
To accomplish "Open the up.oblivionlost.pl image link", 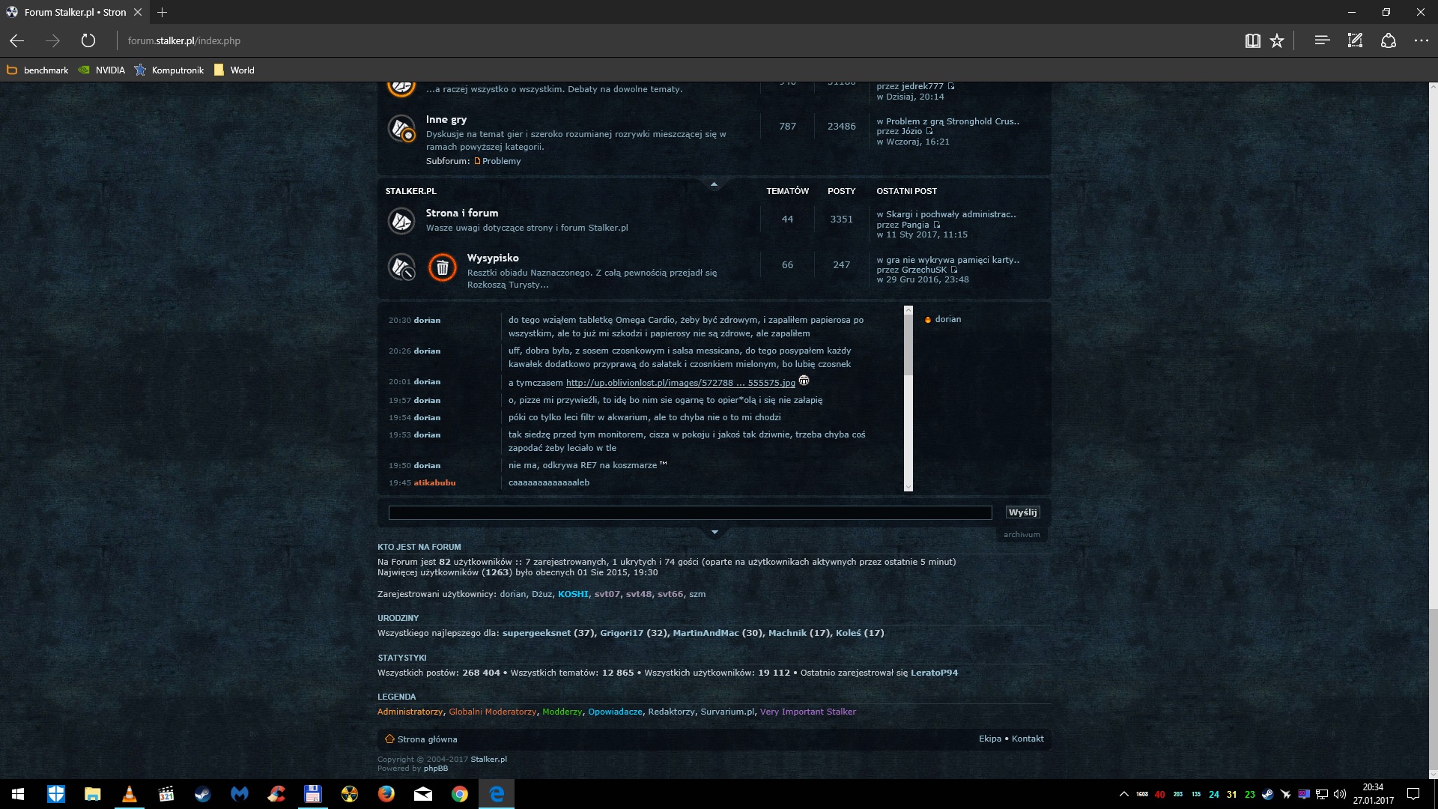I will pyautogui.click(x=680, y=383).
